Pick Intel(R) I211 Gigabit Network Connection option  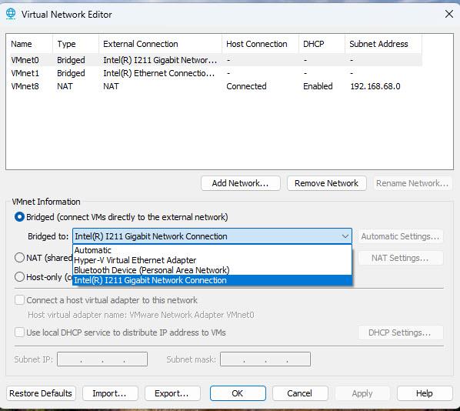[x=212, y=280]
